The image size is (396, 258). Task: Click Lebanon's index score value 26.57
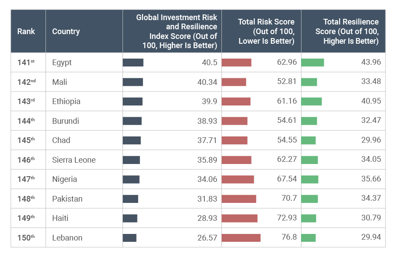[x=207, y=238]
